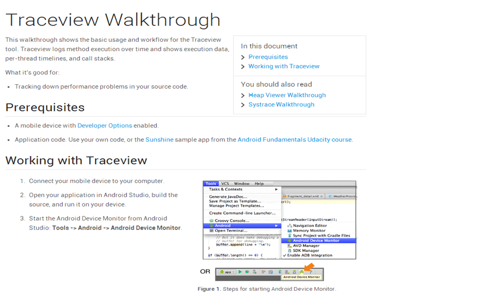
Task: Click the AVD Manager toolbar icon
Action: (287, 272)
